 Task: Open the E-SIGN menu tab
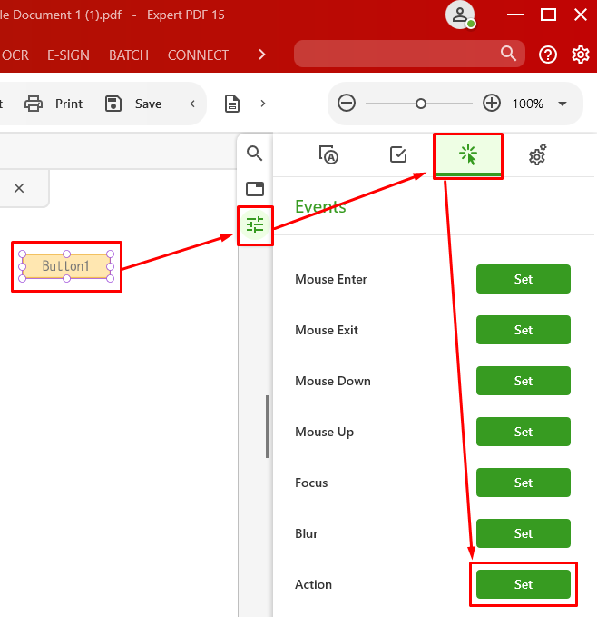point(68,55)
